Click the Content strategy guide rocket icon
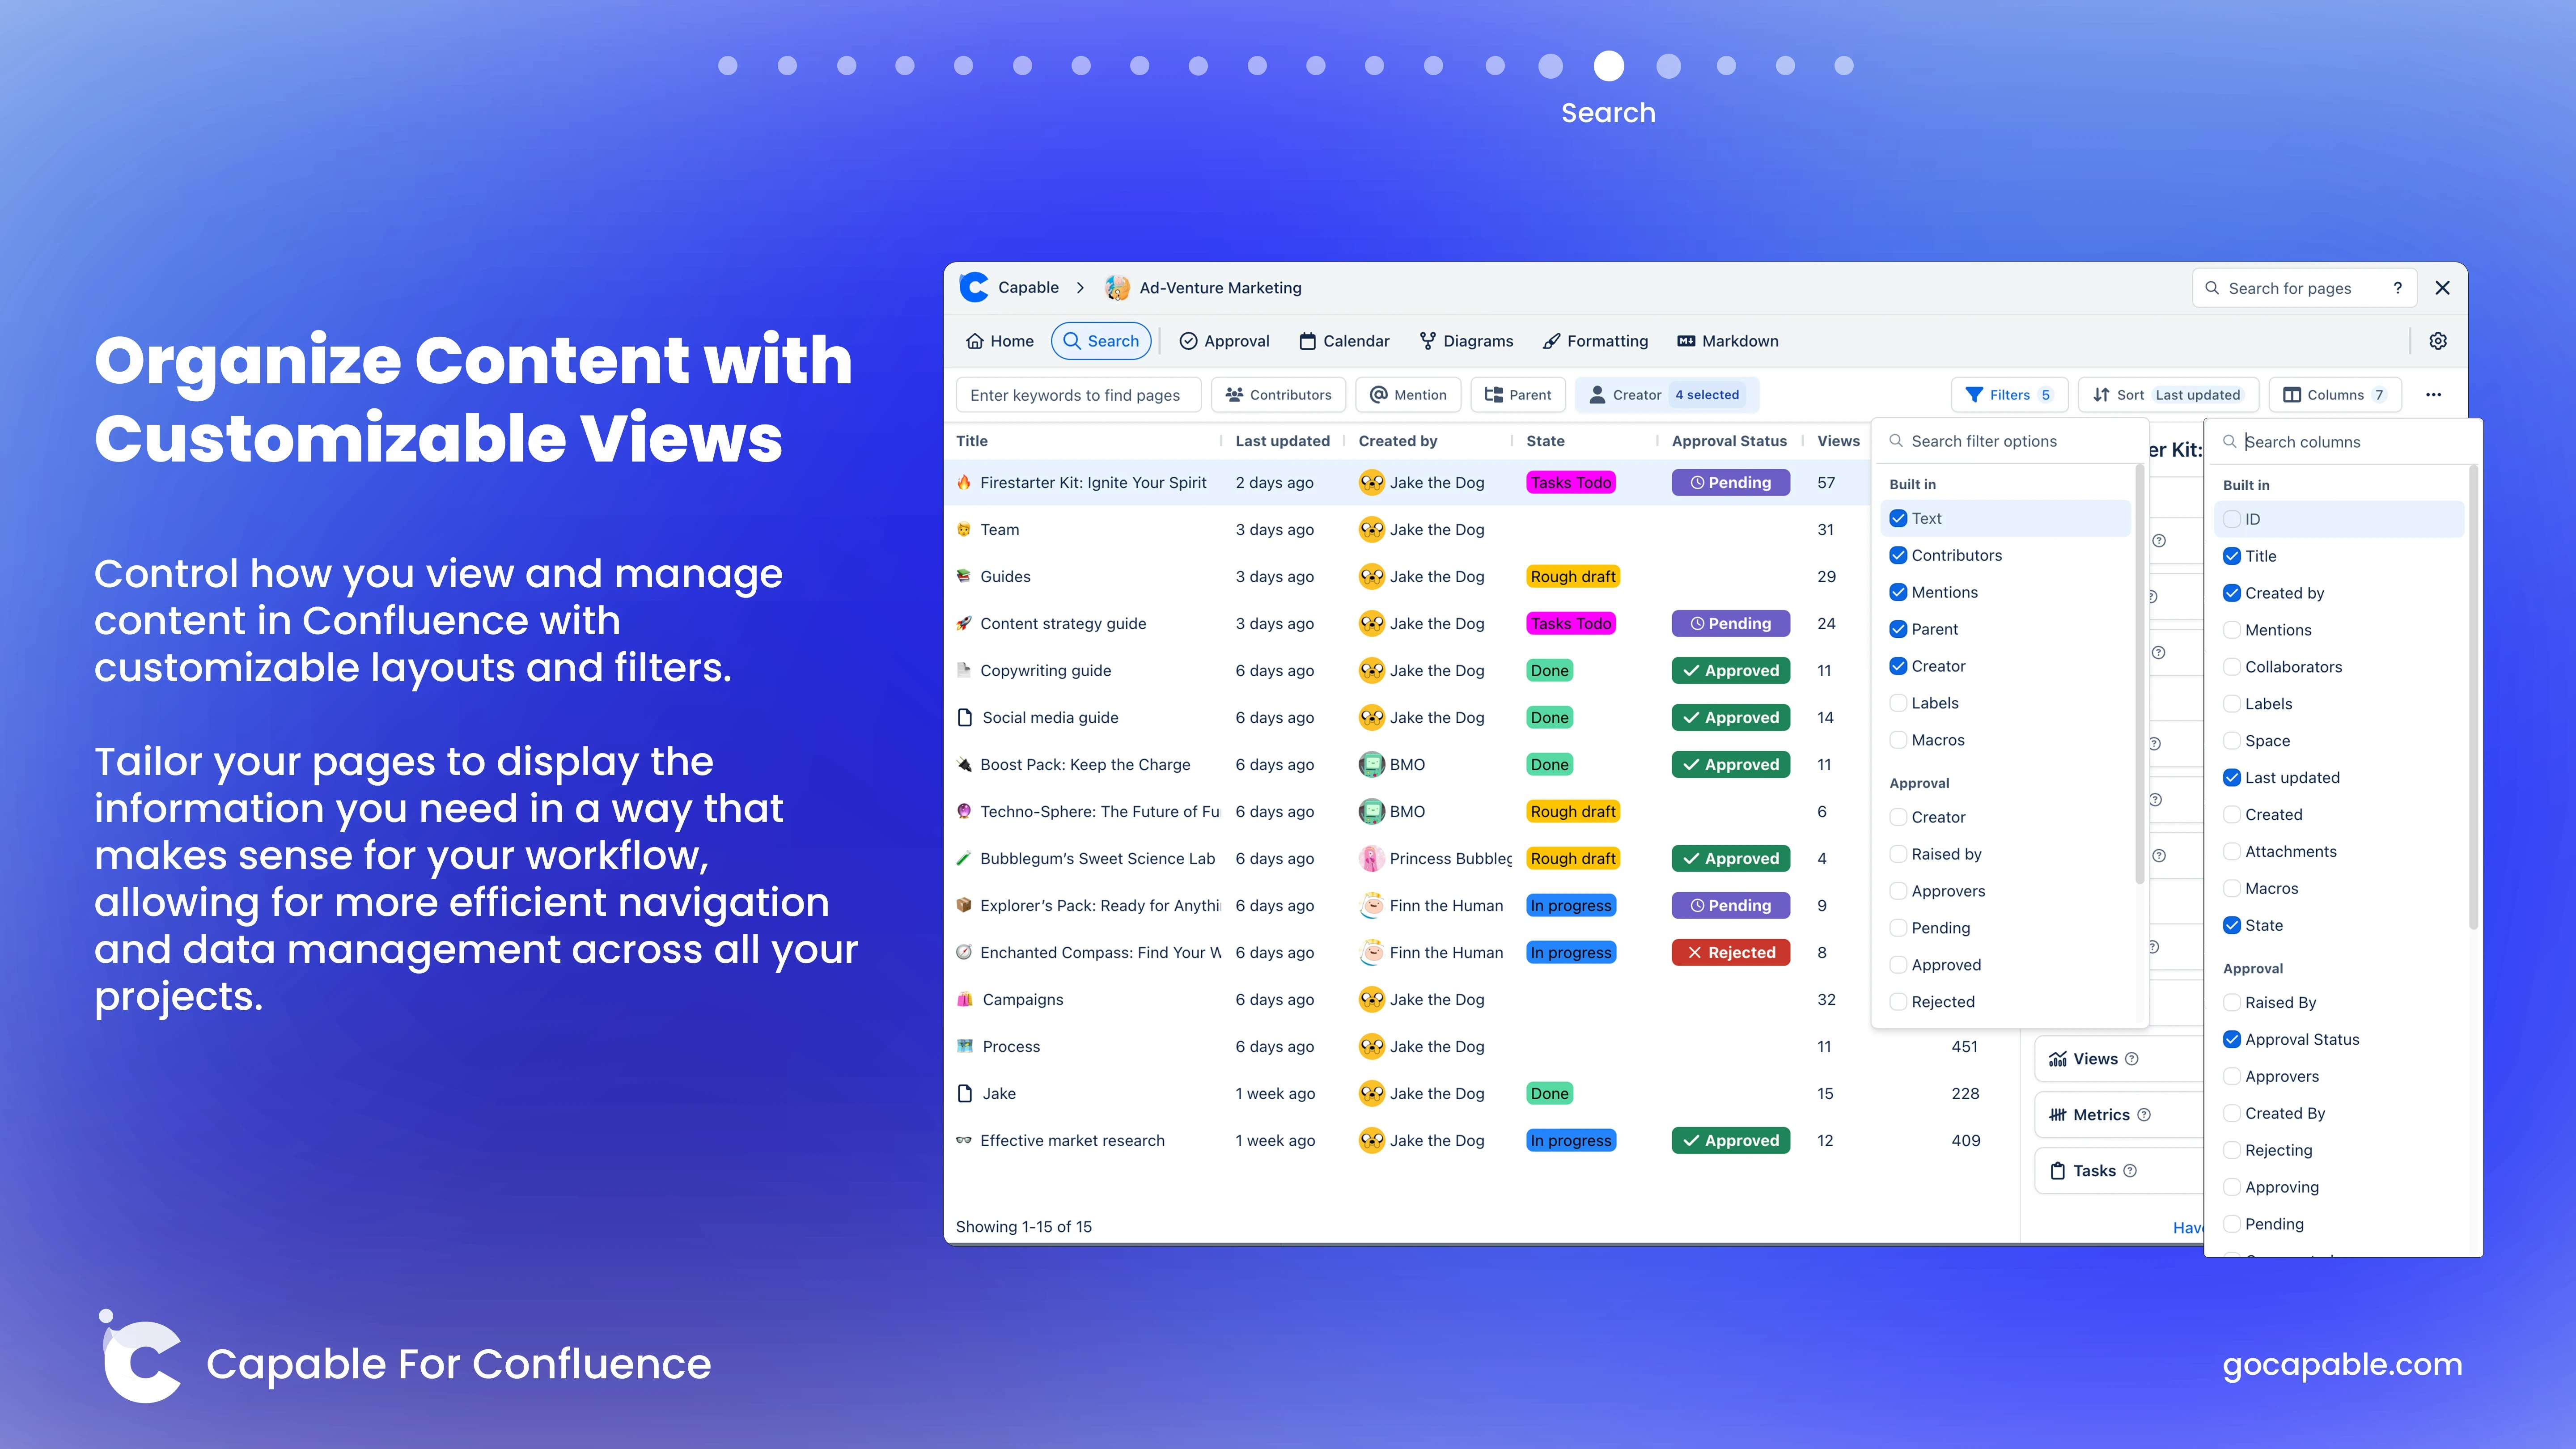 pyautogui.click(x=964, y=623)
